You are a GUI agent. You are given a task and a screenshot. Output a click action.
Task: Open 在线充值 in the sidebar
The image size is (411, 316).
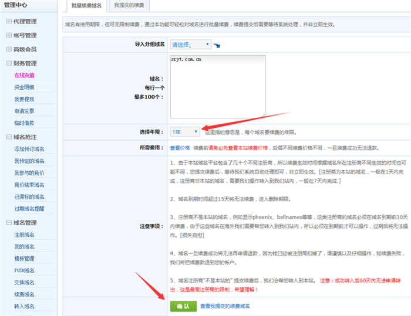tap(25, 76)
